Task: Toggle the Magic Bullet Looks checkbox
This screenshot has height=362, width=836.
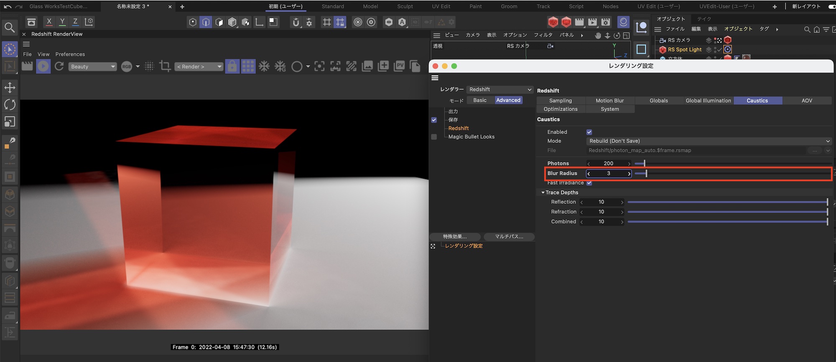Action: tap(434, 137)
